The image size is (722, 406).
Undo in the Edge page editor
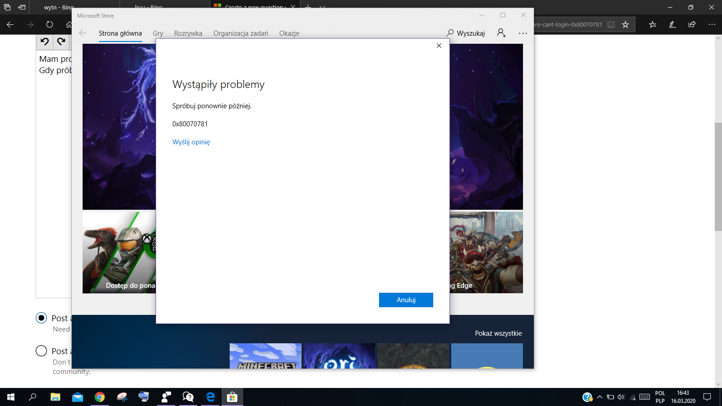(x=44, y=42)
